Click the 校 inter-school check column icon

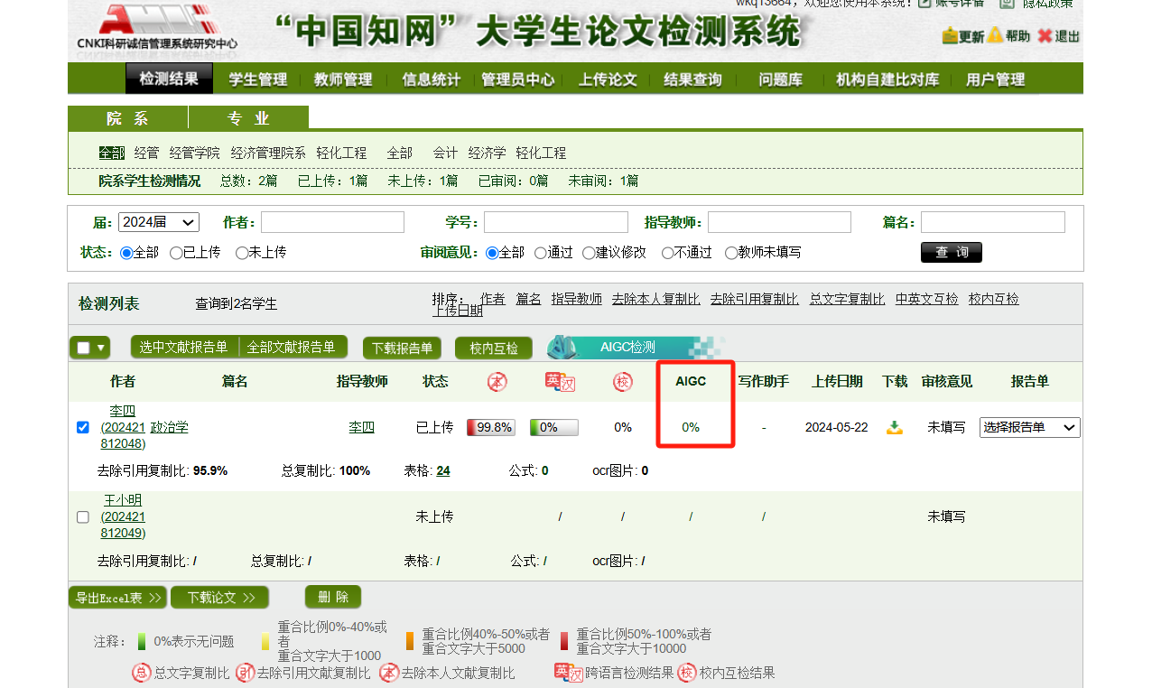click(622, 382)
